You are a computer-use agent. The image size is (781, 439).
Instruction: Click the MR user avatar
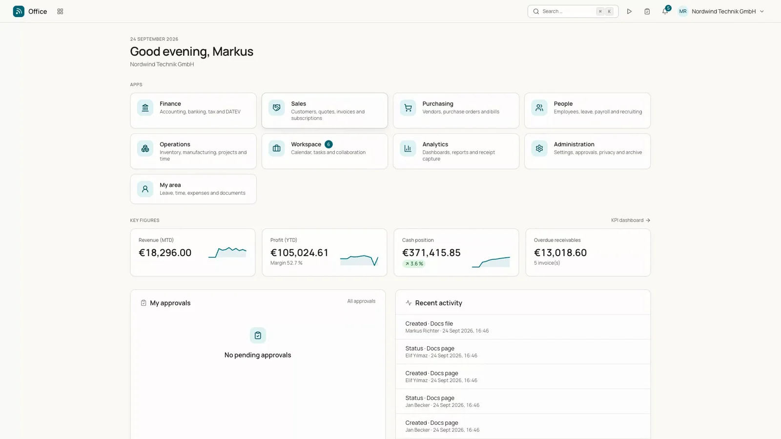683,11
